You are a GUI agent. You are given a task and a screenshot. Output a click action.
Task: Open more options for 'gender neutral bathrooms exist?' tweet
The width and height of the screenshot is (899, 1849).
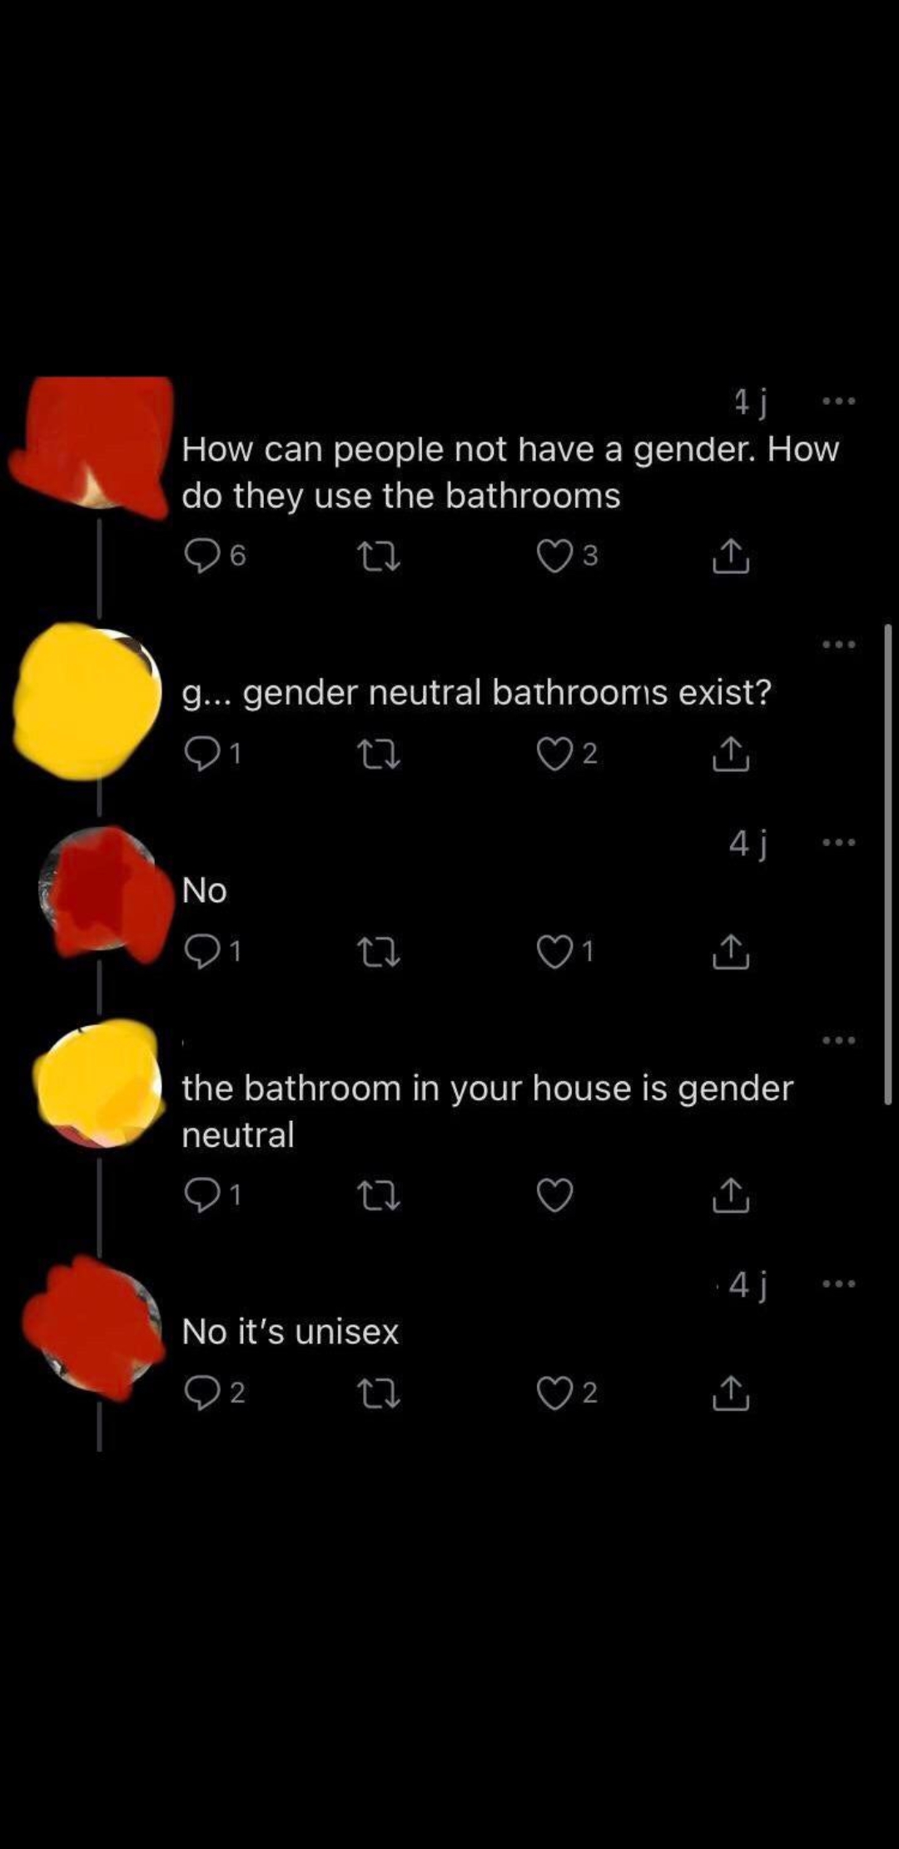click(x=838, y=644)
